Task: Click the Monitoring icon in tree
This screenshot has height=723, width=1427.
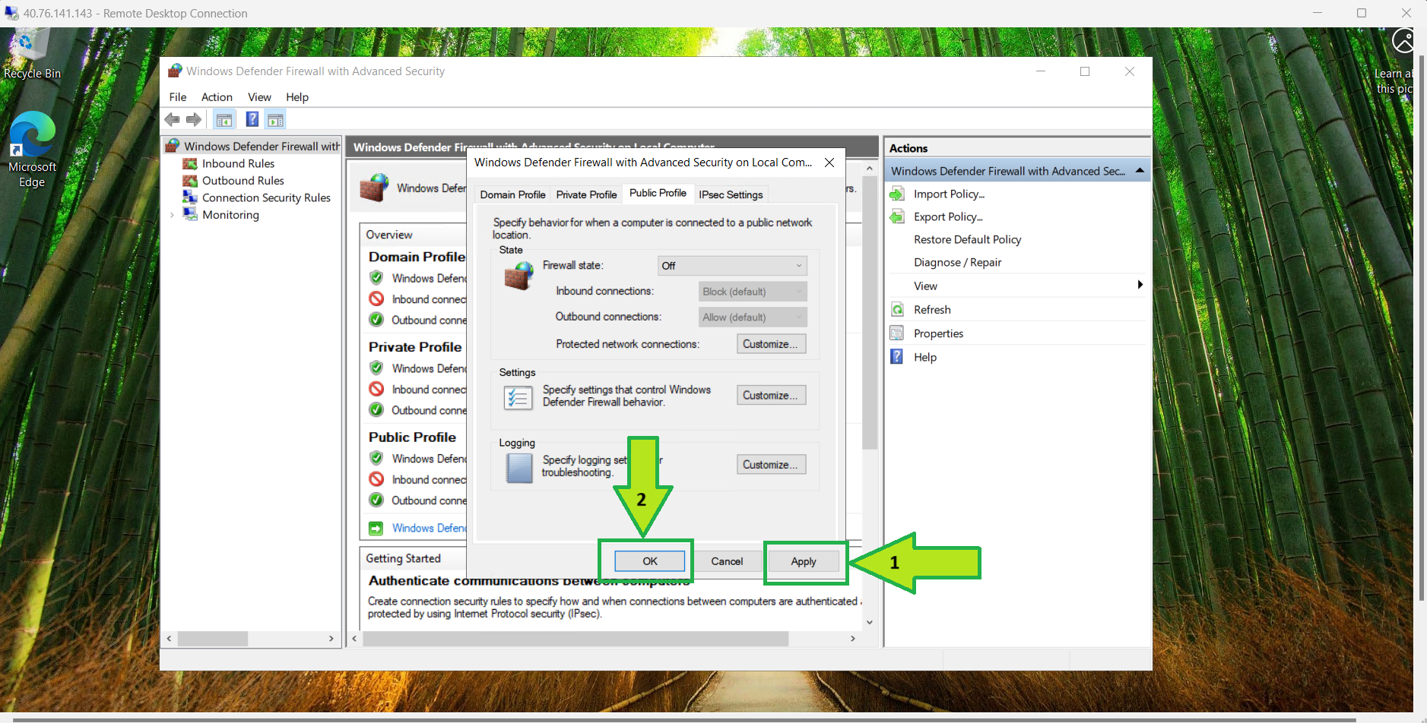Action: pyautogui.click(x=190, y=215)
